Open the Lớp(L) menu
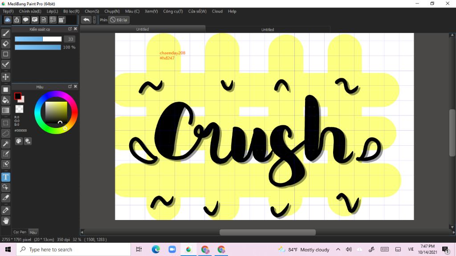 53,11
